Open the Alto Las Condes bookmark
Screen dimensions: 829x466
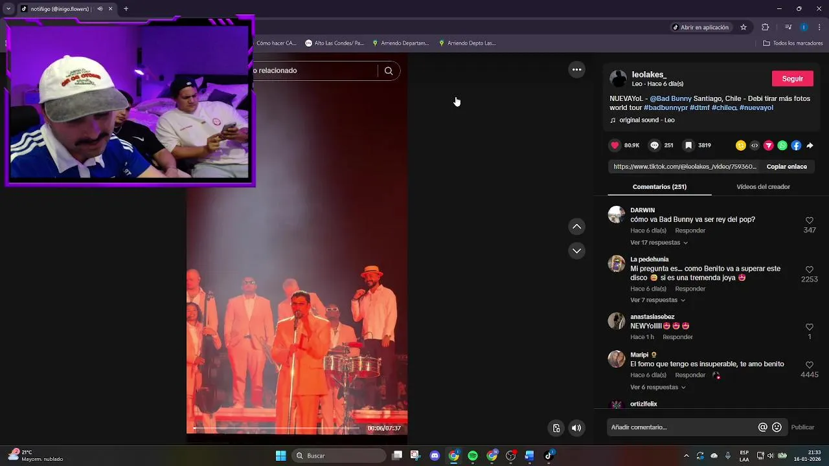tap(334, 43)
